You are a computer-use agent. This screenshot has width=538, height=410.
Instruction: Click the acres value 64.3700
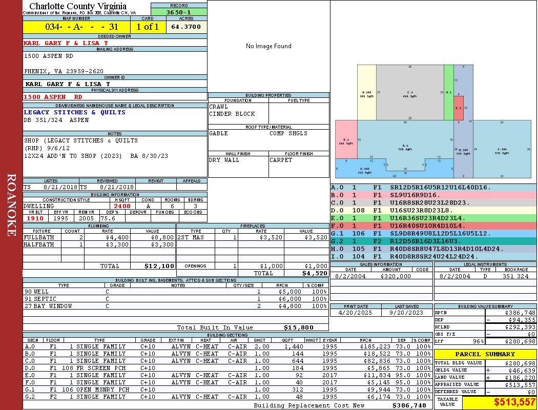coord(187,27)
